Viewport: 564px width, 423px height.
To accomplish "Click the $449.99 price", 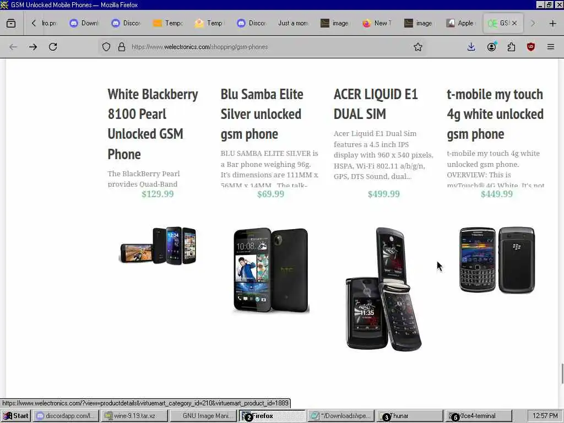I will [497, 194].
